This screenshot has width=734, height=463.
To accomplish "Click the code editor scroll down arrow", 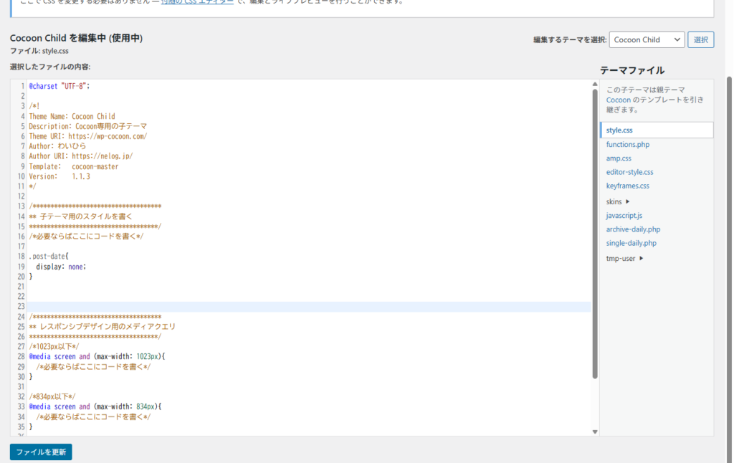I will tap(594, 431).
